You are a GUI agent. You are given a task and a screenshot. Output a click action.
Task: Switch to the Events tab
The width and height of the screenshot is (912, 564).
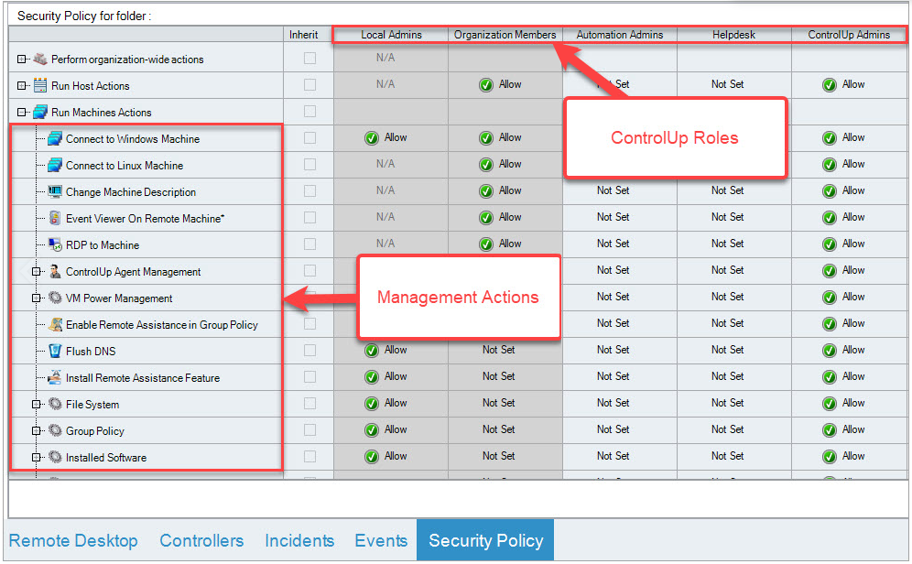(381, 540)
